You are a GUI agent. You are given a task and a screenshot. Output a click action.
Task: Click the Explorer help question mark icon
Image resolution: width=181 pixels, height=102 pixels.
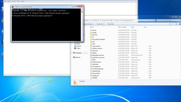pos(180,24)
